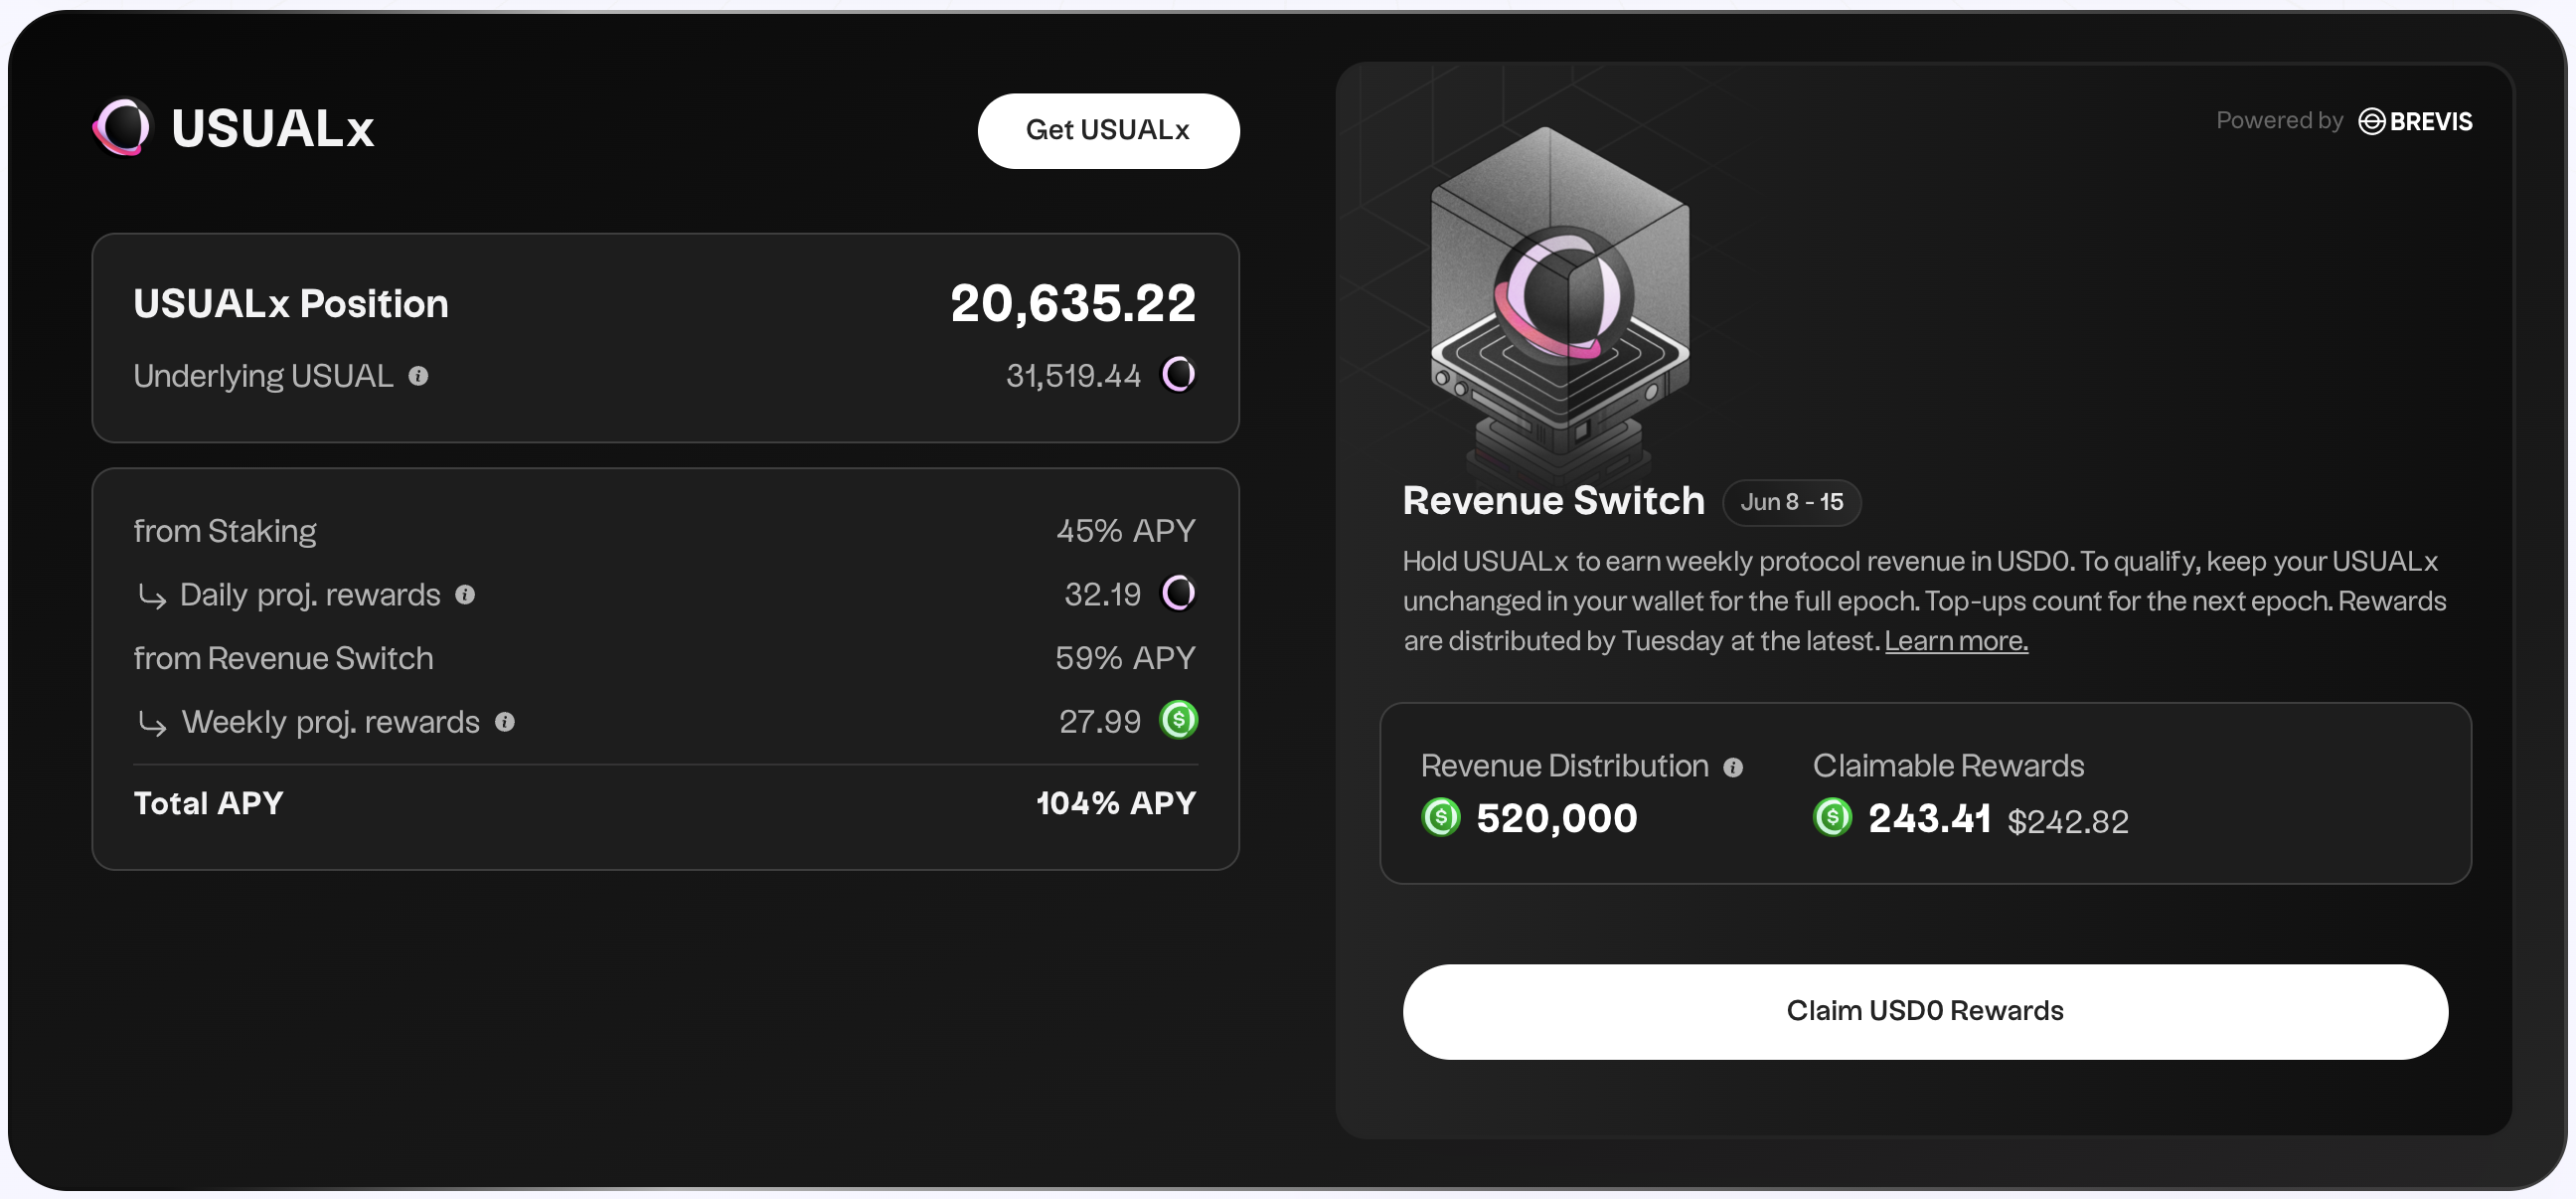Click Revenue Distribution info icon
Screen dimensions: 2576x1199
[1733, 767]
